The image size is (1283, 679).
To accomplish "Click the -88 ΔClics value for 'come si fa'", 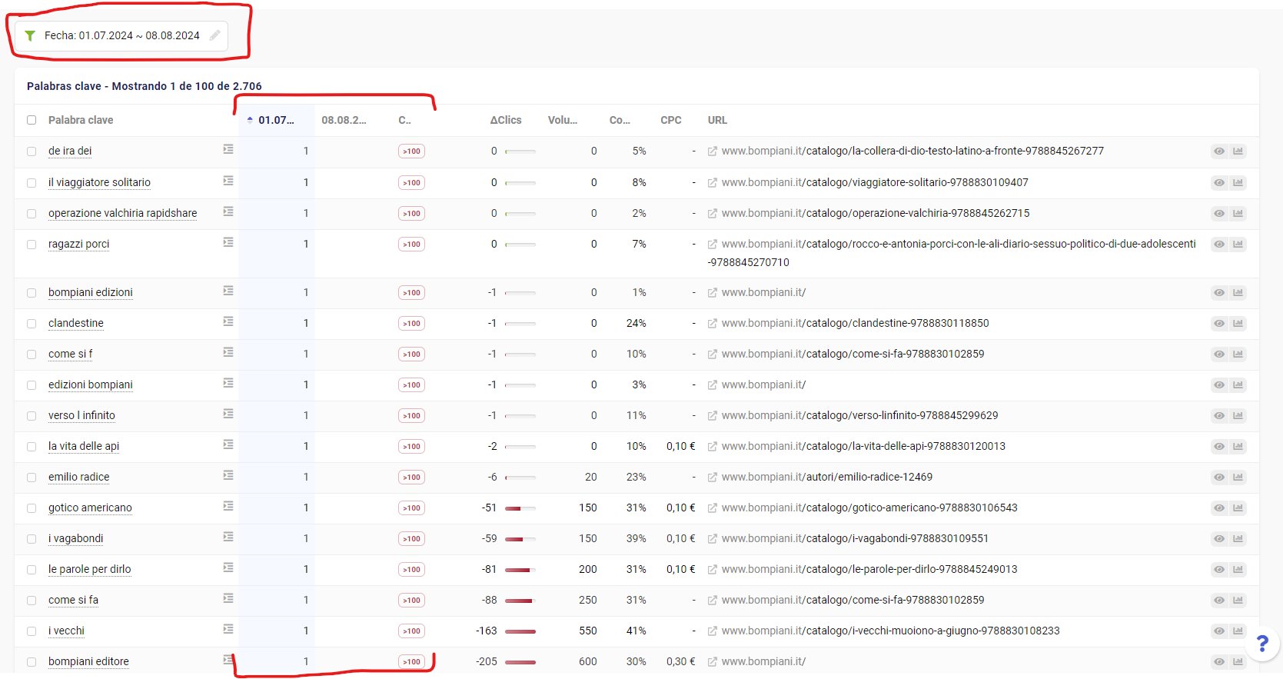I will [x=490, y=600].
